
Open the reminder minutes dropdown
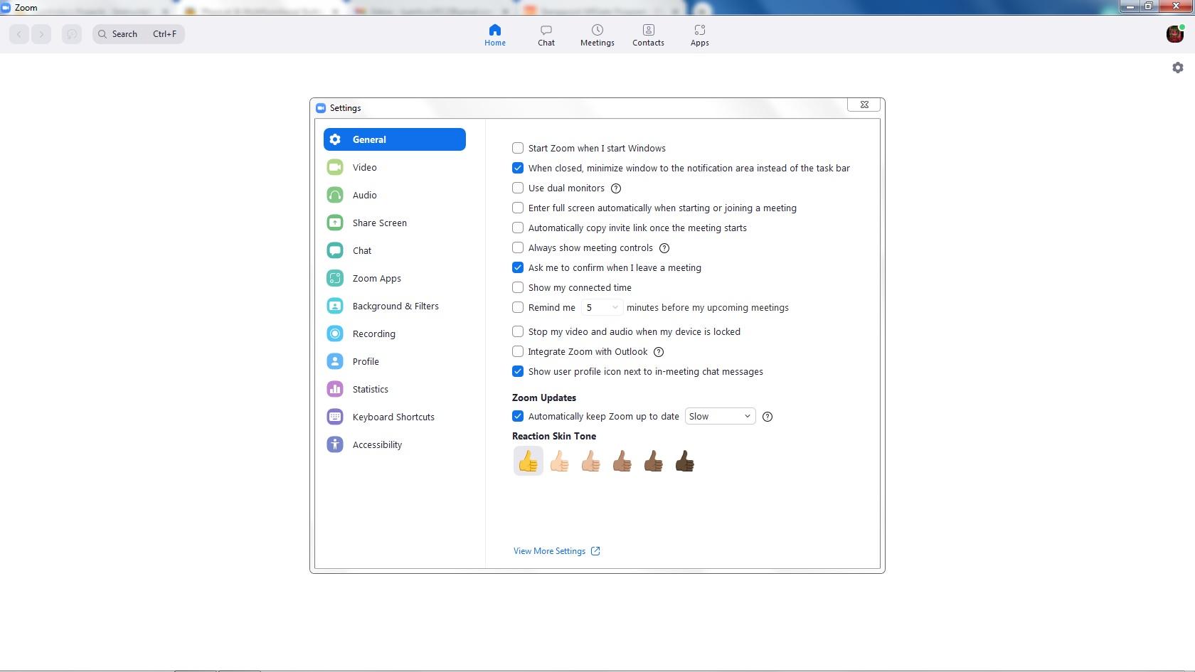click(x=602, y=307)
